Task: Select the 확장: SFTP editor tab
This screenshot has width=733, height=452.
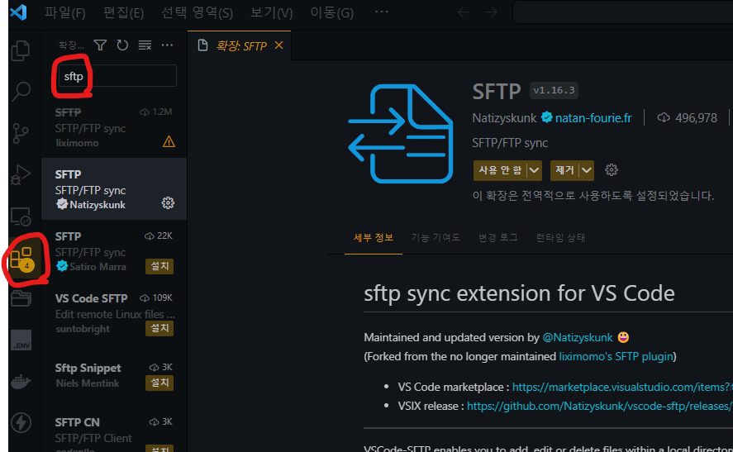Action: [240, 45]
